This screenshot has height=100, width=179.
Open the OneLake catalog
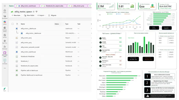5,29
